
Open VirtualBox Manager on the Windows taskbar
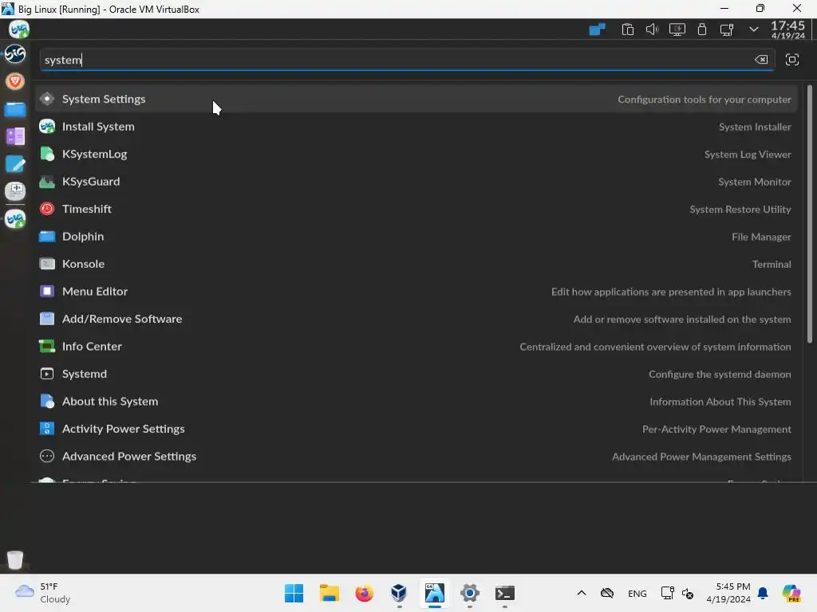coord(399,593)
